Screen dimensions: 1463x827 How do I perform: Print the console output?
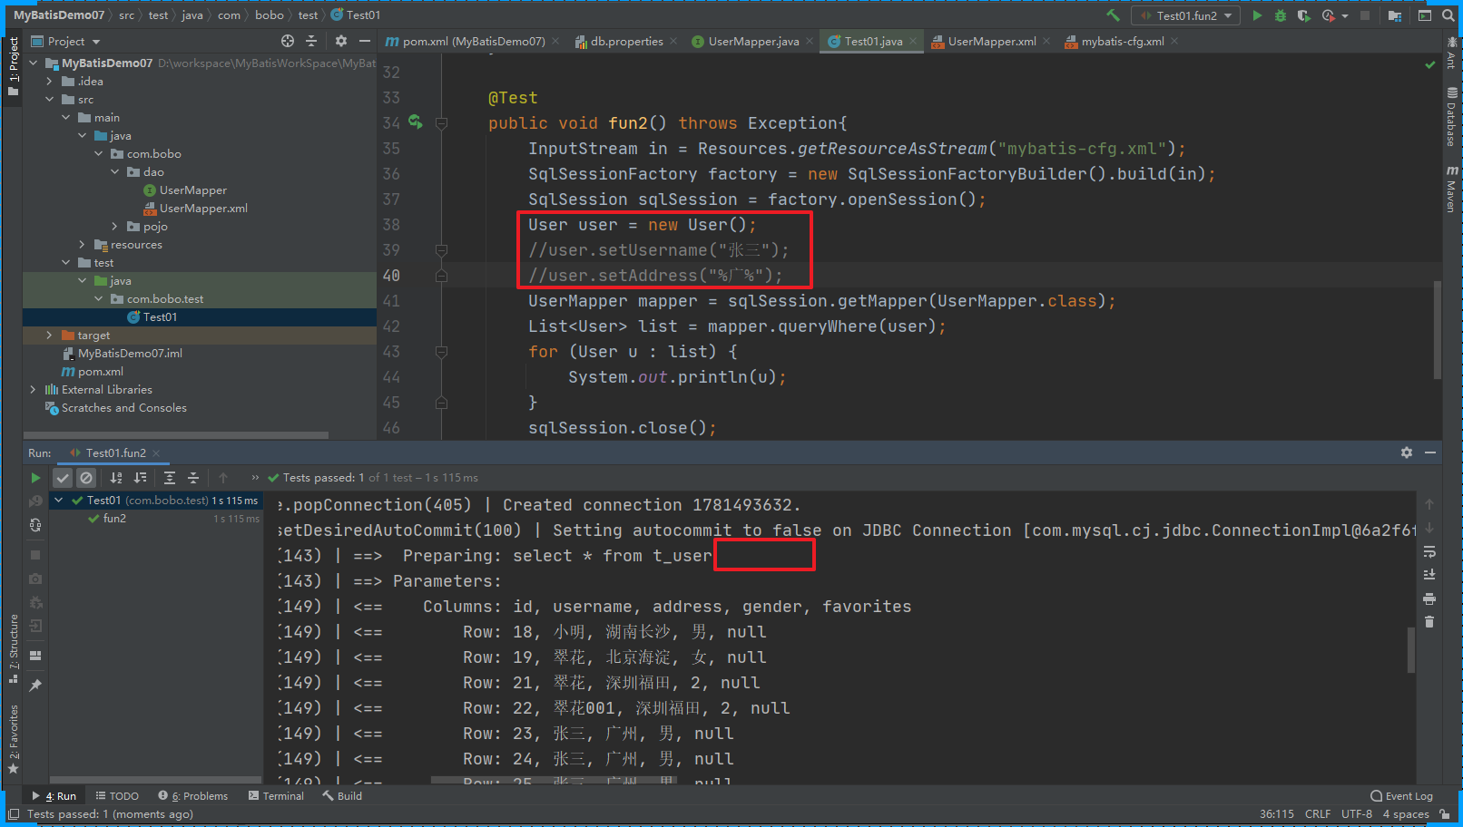1429,598
